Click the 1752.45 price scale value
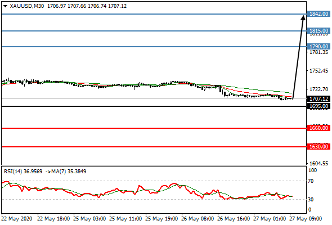The width and height of the screenshot is (332, 225). point(318,71)
